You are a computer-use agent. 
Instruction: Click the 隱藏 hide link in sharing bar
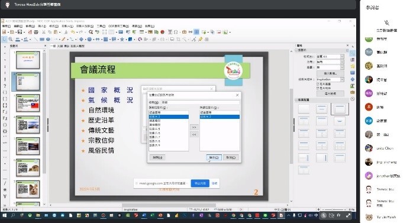pyautogui.click(x=214, y=183)
